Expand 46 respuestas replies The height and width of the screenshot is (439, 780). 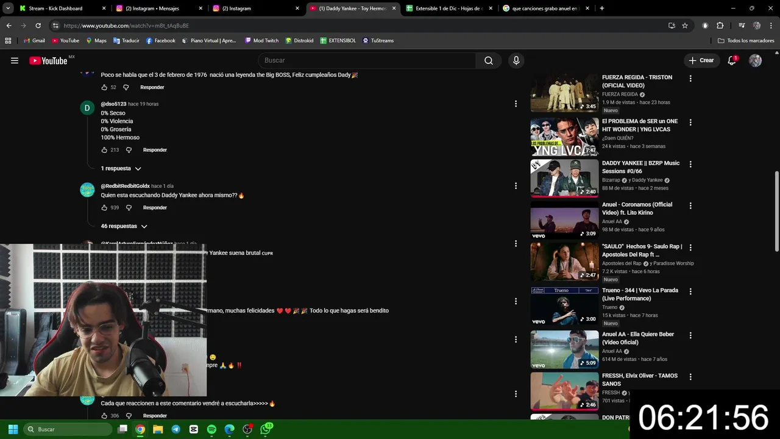click(x=124, y=226)
